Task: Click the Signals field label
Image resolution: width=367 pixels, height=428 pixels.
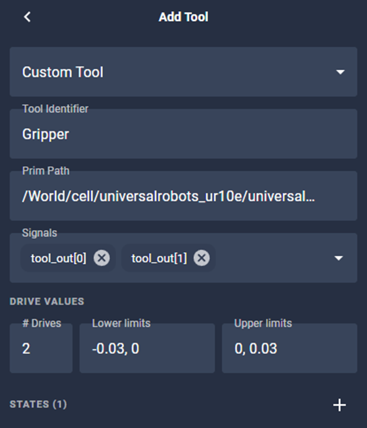Action: tap(39, 232)
